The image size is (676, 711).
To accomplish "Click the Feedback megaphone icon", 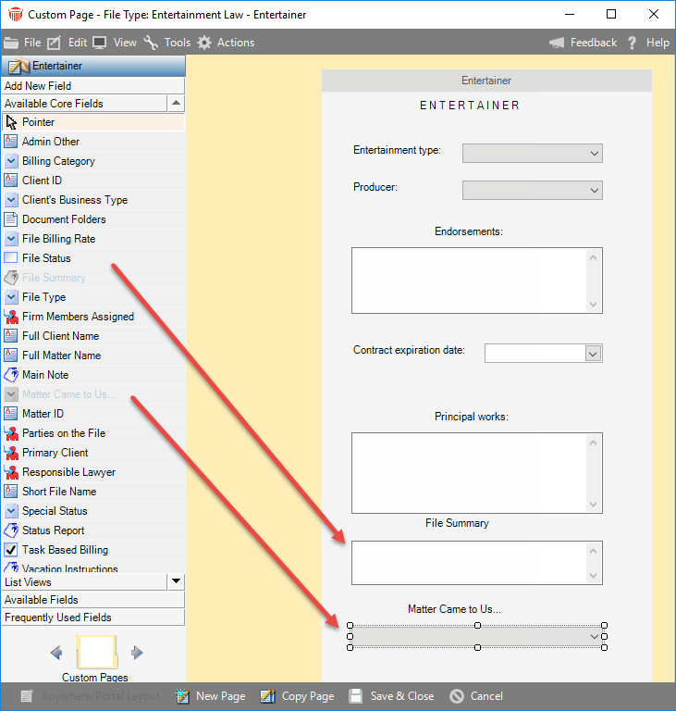I will tap(557, 43).
